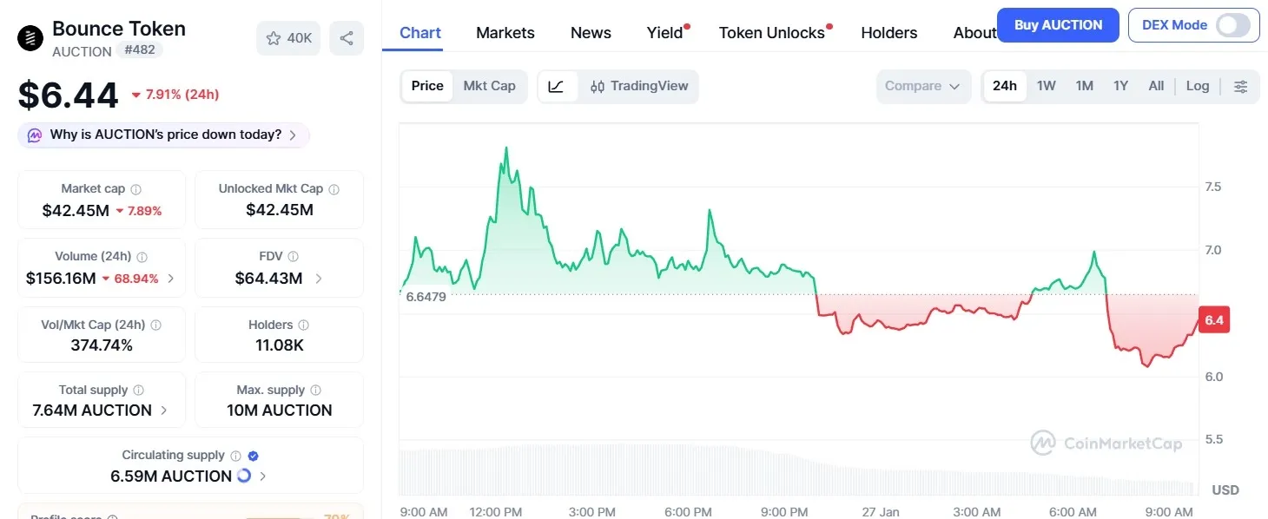
Task: Open chart settings sliders icon
Action: [1240, 86]
